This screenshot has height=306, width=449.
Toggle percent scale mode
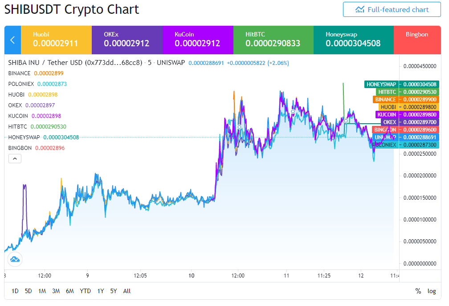(418, 291)
